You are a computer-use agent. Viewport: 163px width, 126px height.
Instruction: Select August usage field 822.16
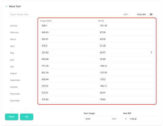click(x=68, y=72)
